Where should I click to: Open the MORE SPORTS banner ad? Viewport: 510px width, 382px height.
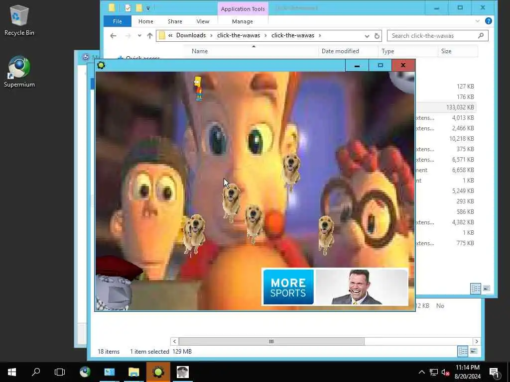(335, 287)
